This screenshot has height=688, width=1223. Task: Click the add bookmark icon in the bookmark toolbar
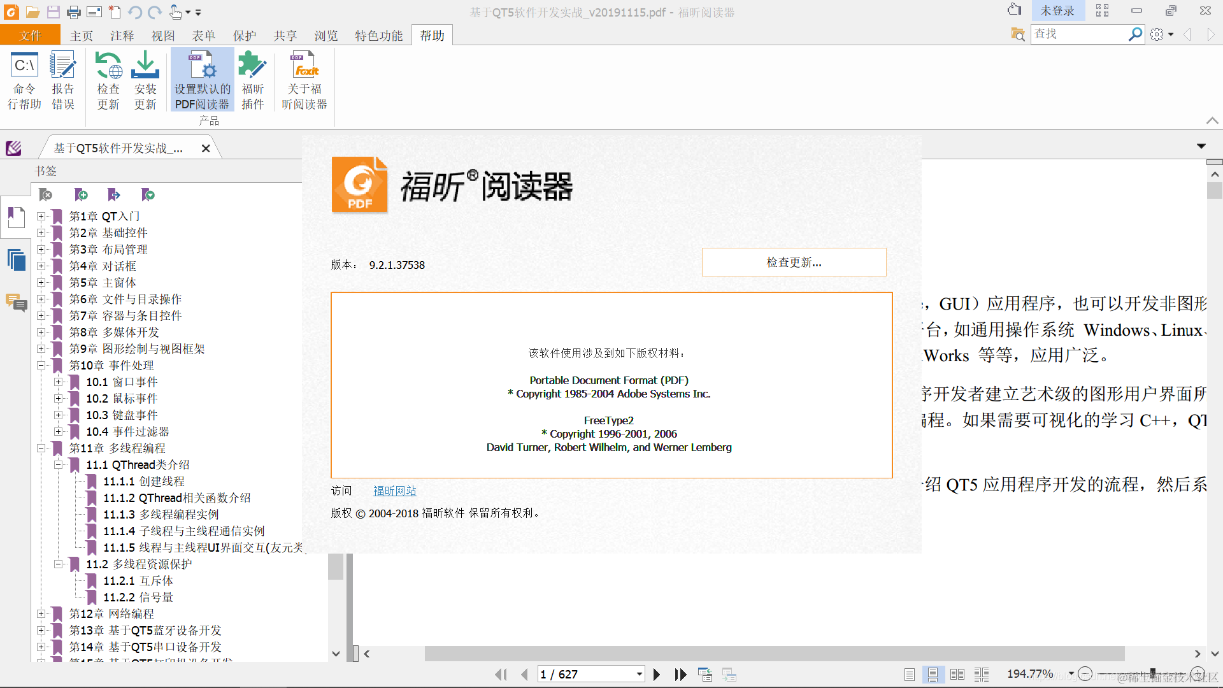81,194
